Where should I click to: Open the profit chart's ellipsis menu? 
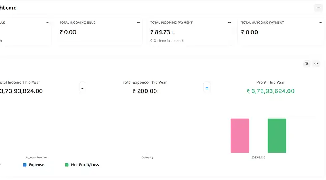316,64
